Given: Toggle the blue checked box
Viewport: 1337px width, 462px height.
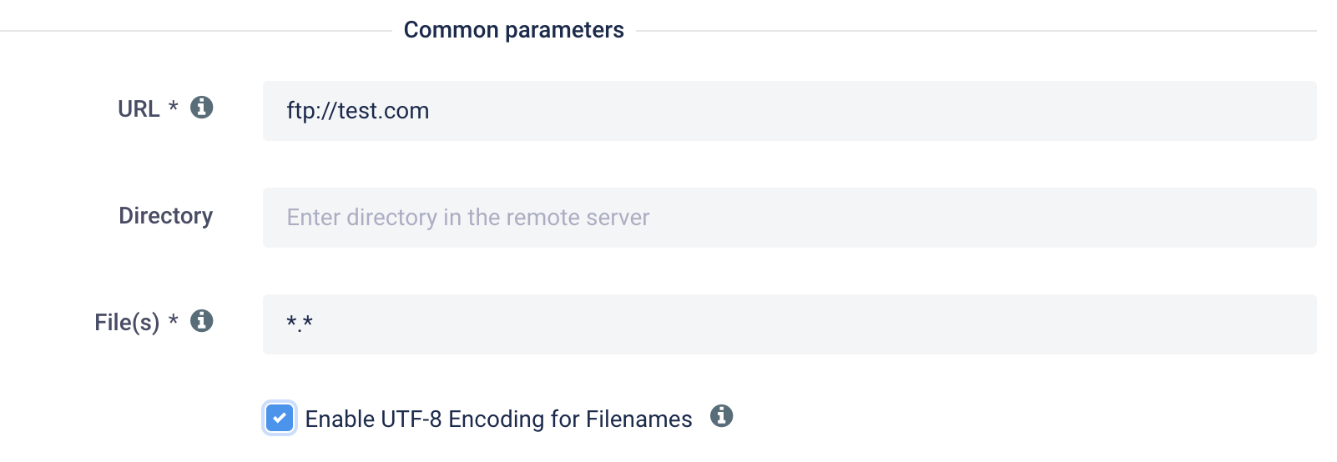Looking at the screenshot, I should 280,419.
